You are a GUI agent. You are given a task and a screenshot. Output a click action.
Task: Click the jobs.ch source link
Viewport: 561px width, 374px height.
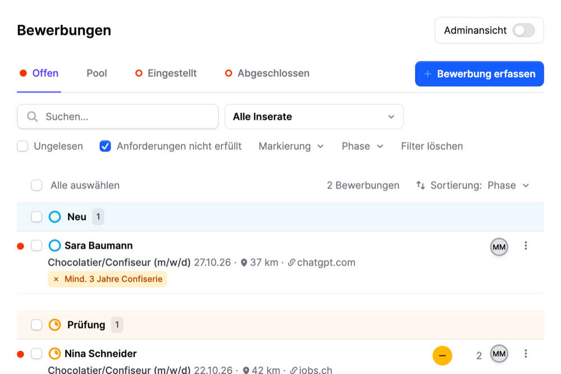point(315,370)
